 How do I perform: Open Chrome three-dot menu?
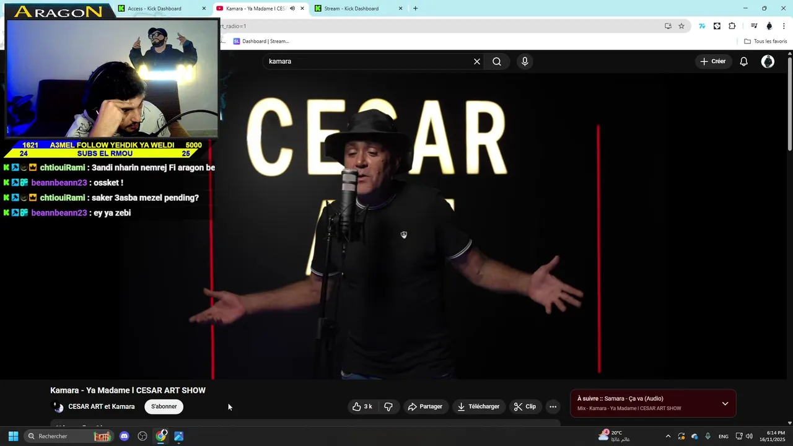[784, 26]
